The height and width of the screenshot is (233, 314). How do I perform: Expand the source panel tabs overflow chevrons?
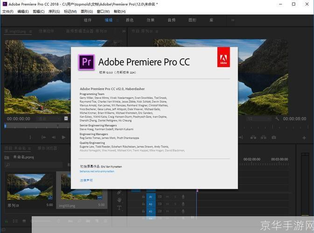click(124, 31)
